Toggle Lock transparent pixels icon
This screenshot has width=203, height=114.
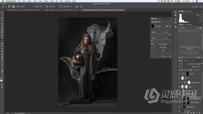click(182, 70)
